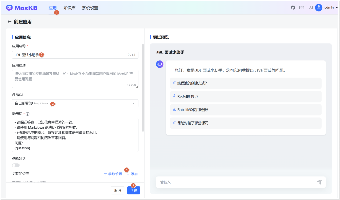
Task: Open the documentation book icon
Action: coord(302,8)
